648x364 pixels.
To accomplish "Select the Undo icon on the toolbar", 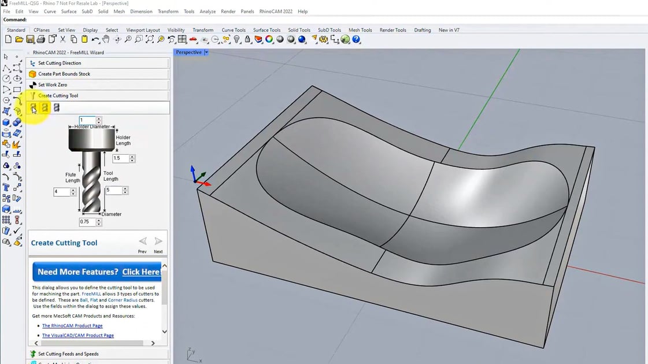I will [x=96, y=39].
